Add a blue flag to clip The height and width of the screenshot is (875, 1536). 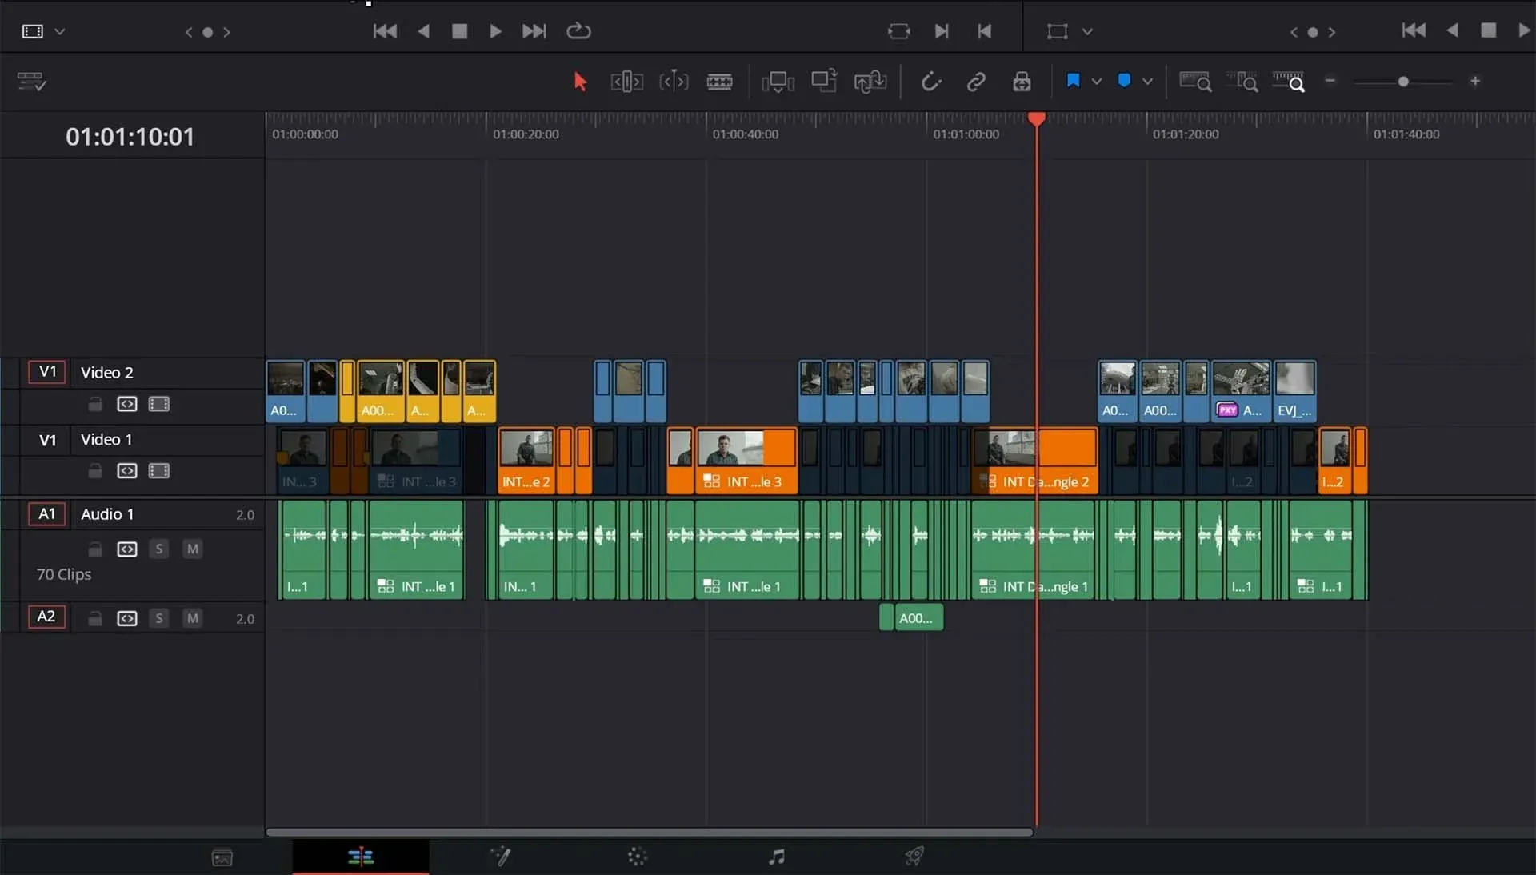[x=1074, y=81]
